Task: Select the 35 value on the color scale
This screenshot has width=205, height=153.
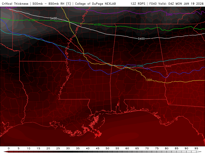Action: tap(78, 148)
